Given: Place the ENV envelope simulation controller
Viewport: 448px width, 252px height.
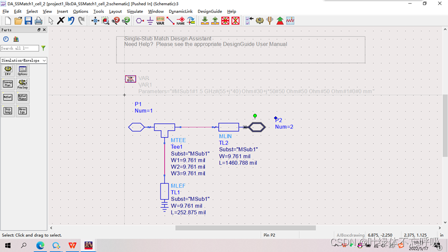Looking at the screenshot, I should 8,71.
